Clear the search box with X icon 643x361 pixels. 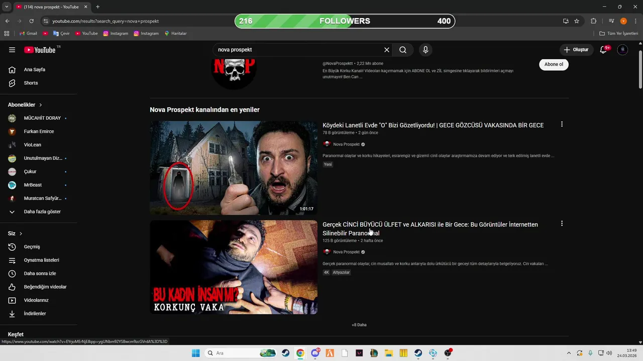pos(387,50)
